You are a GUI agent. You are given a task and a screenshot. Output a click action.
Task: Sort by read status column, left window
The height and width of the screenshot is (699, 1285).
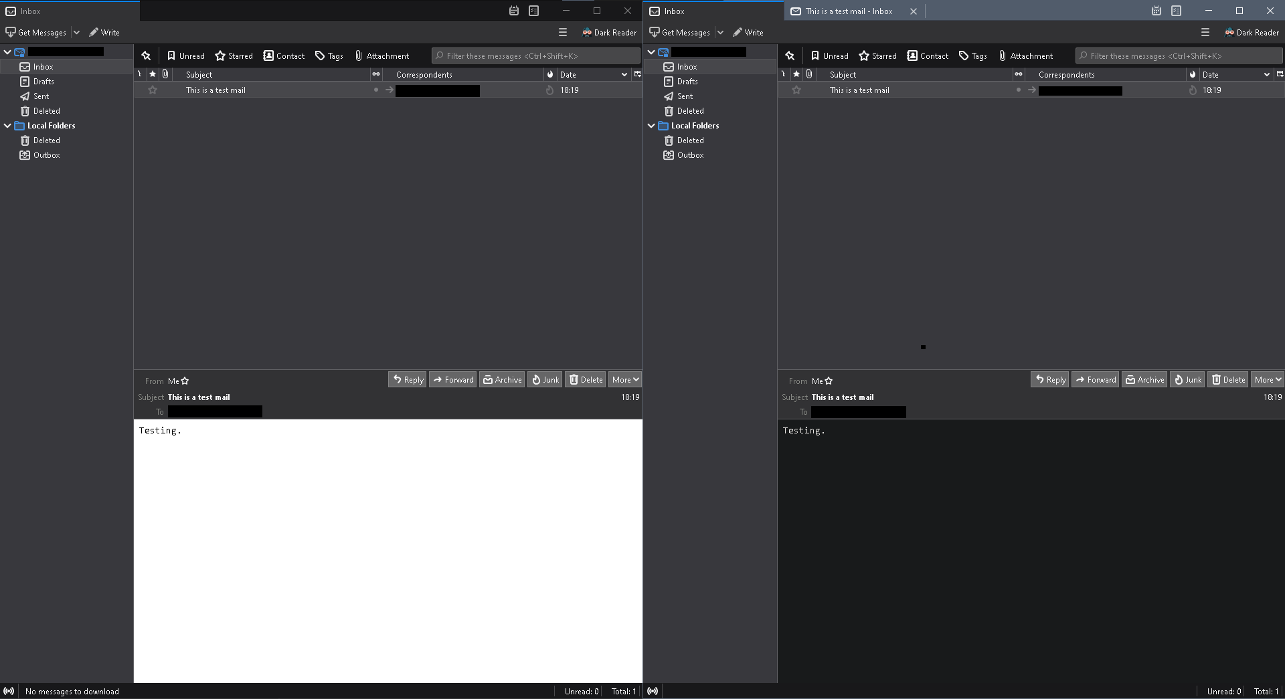coord(376,74)
